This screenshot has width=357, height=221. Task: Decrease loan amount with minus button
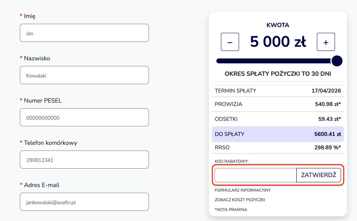pos(230,42)
